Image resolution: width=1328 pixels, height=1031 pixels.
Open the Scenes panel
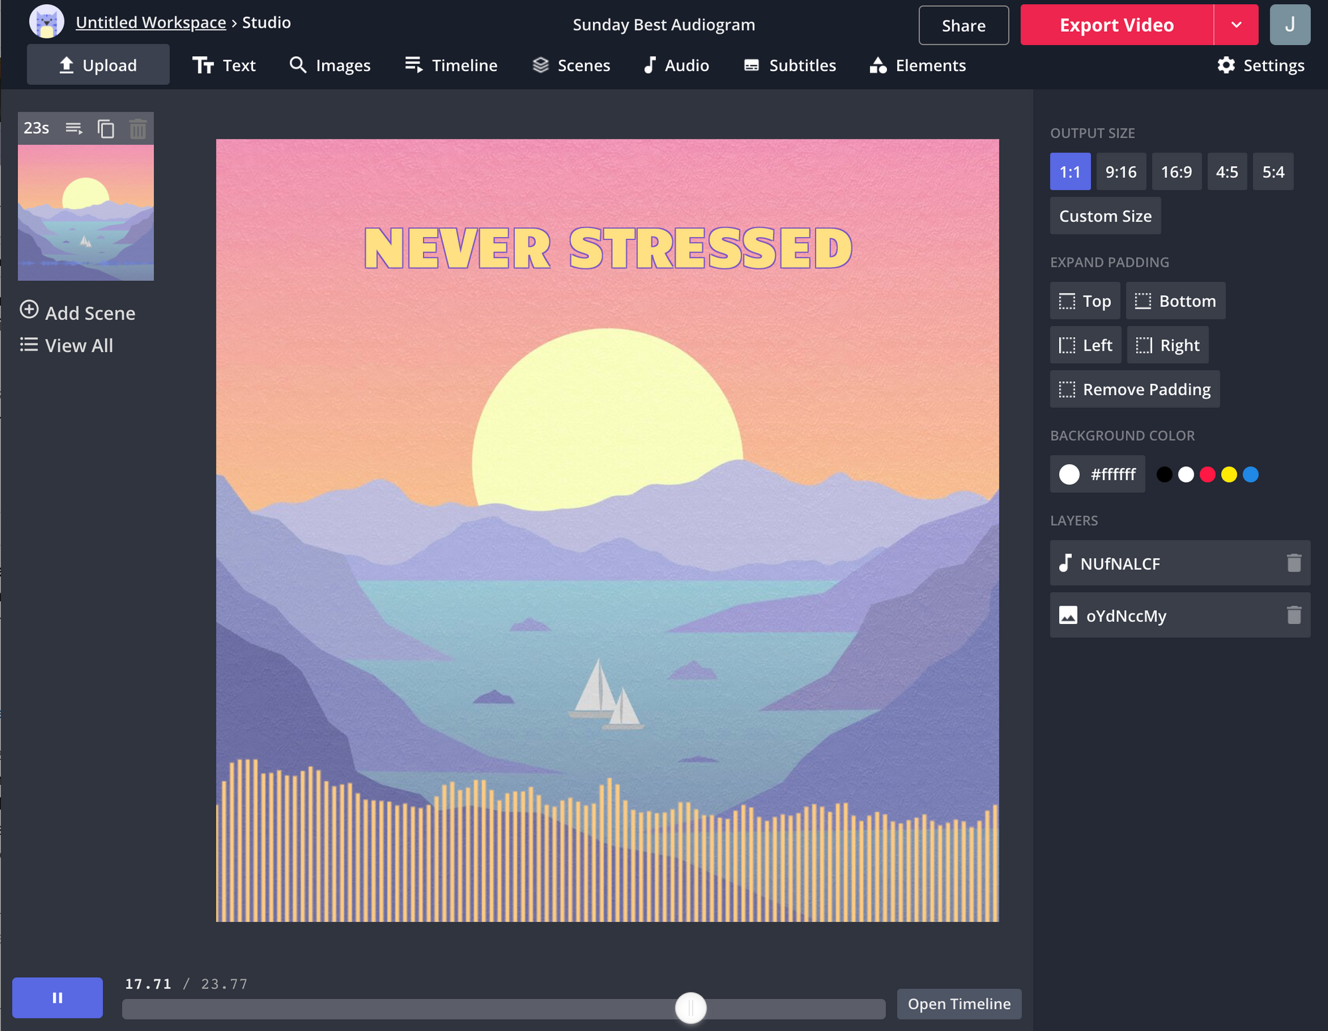coord(571,65)
